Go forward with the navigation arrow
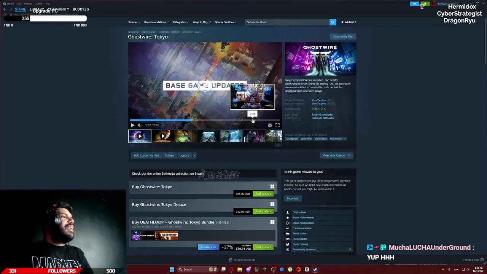 11,9
